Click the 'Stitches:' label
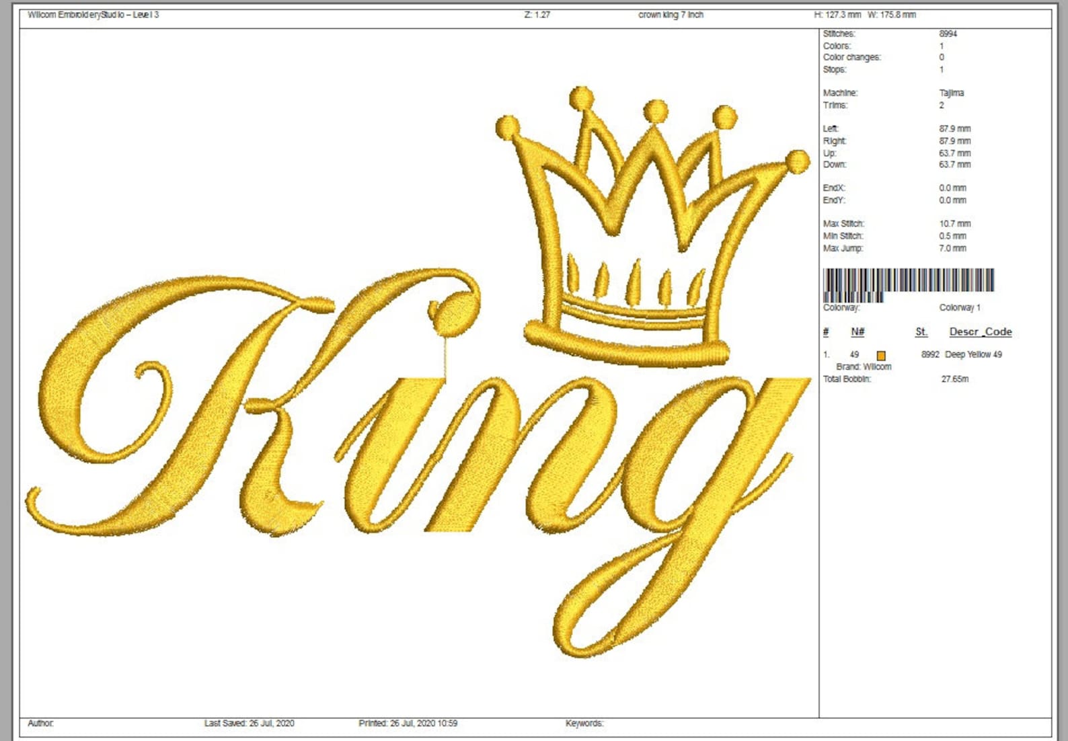 coord(839,34)
